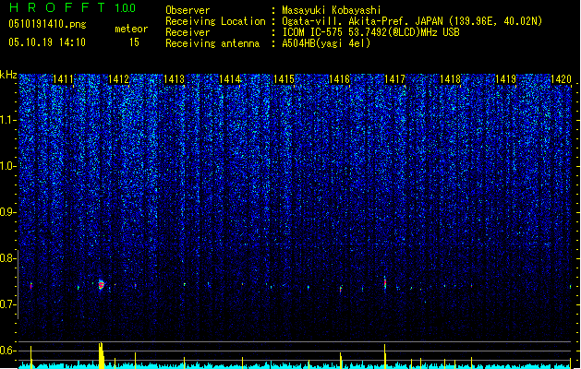Click the HROFFT program title text
The width and height of the screenshot is (581, 369).
coord(57,7)
